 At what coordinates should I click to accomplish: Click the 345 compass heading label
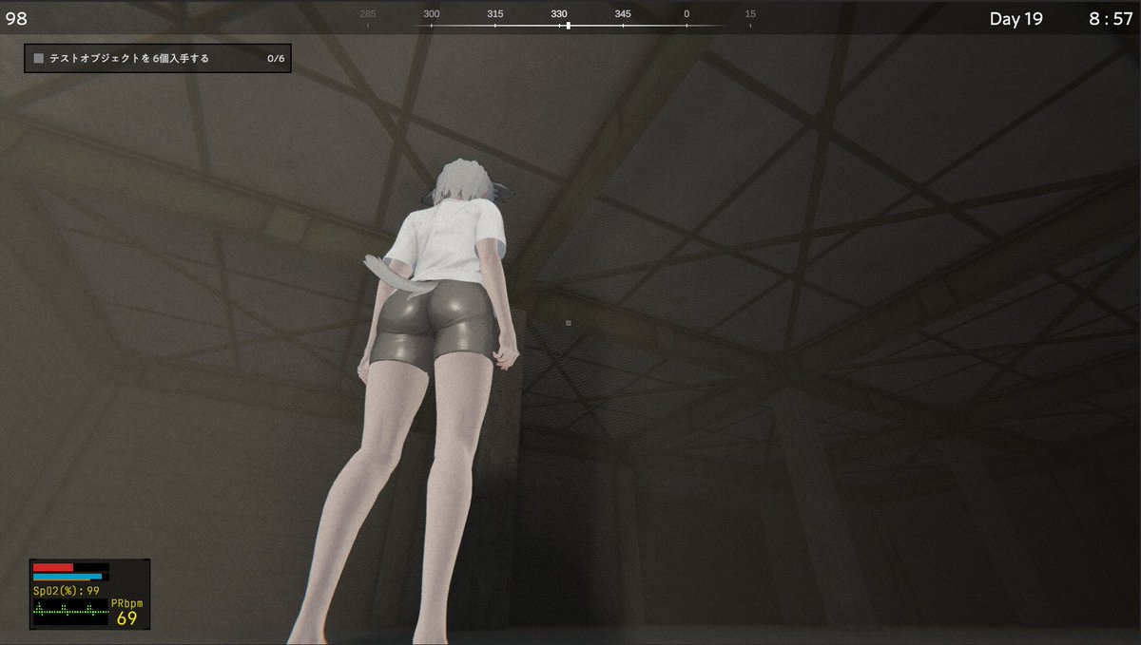point(623,13)
